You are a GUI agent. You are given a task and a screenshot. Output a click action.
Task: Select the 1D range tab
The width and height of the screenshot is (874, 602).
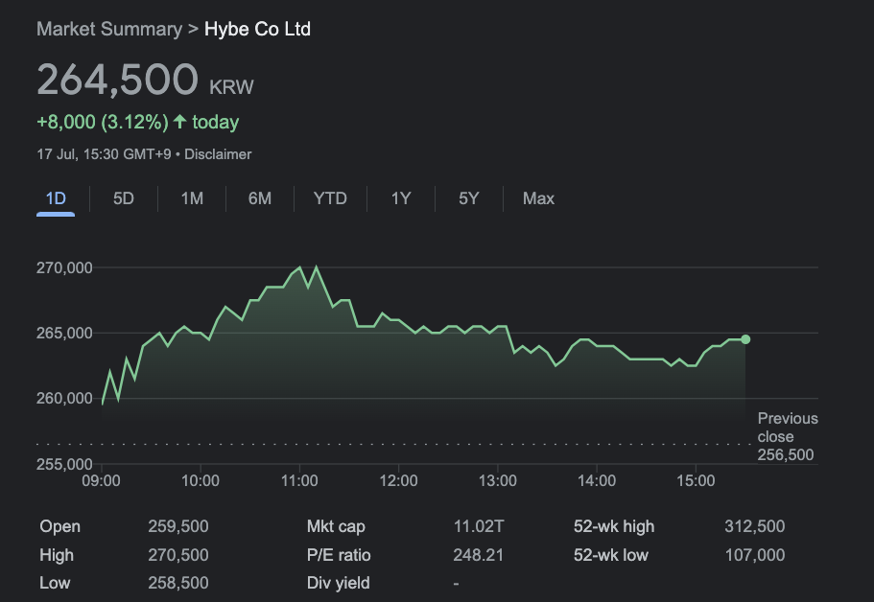[56, 198]
